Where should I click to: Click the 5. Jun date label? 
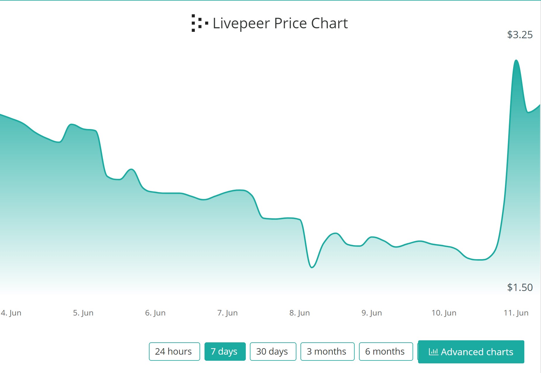coord(83,313)
